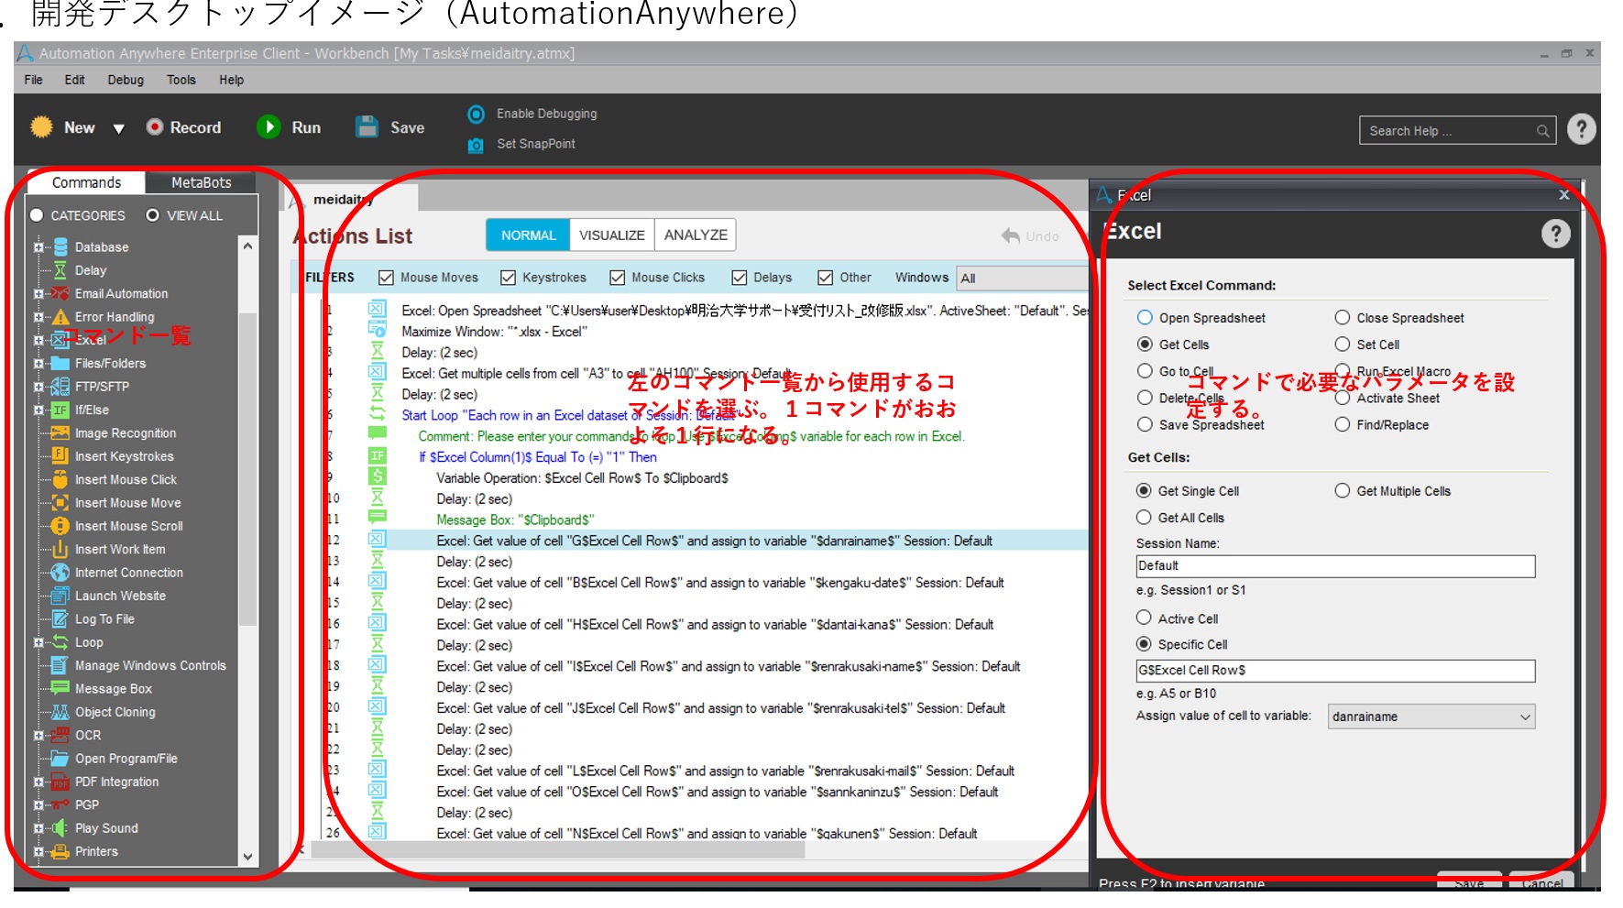Switch to the MetaBots tab
1623x908 pixels.
[x=201, y=182]
